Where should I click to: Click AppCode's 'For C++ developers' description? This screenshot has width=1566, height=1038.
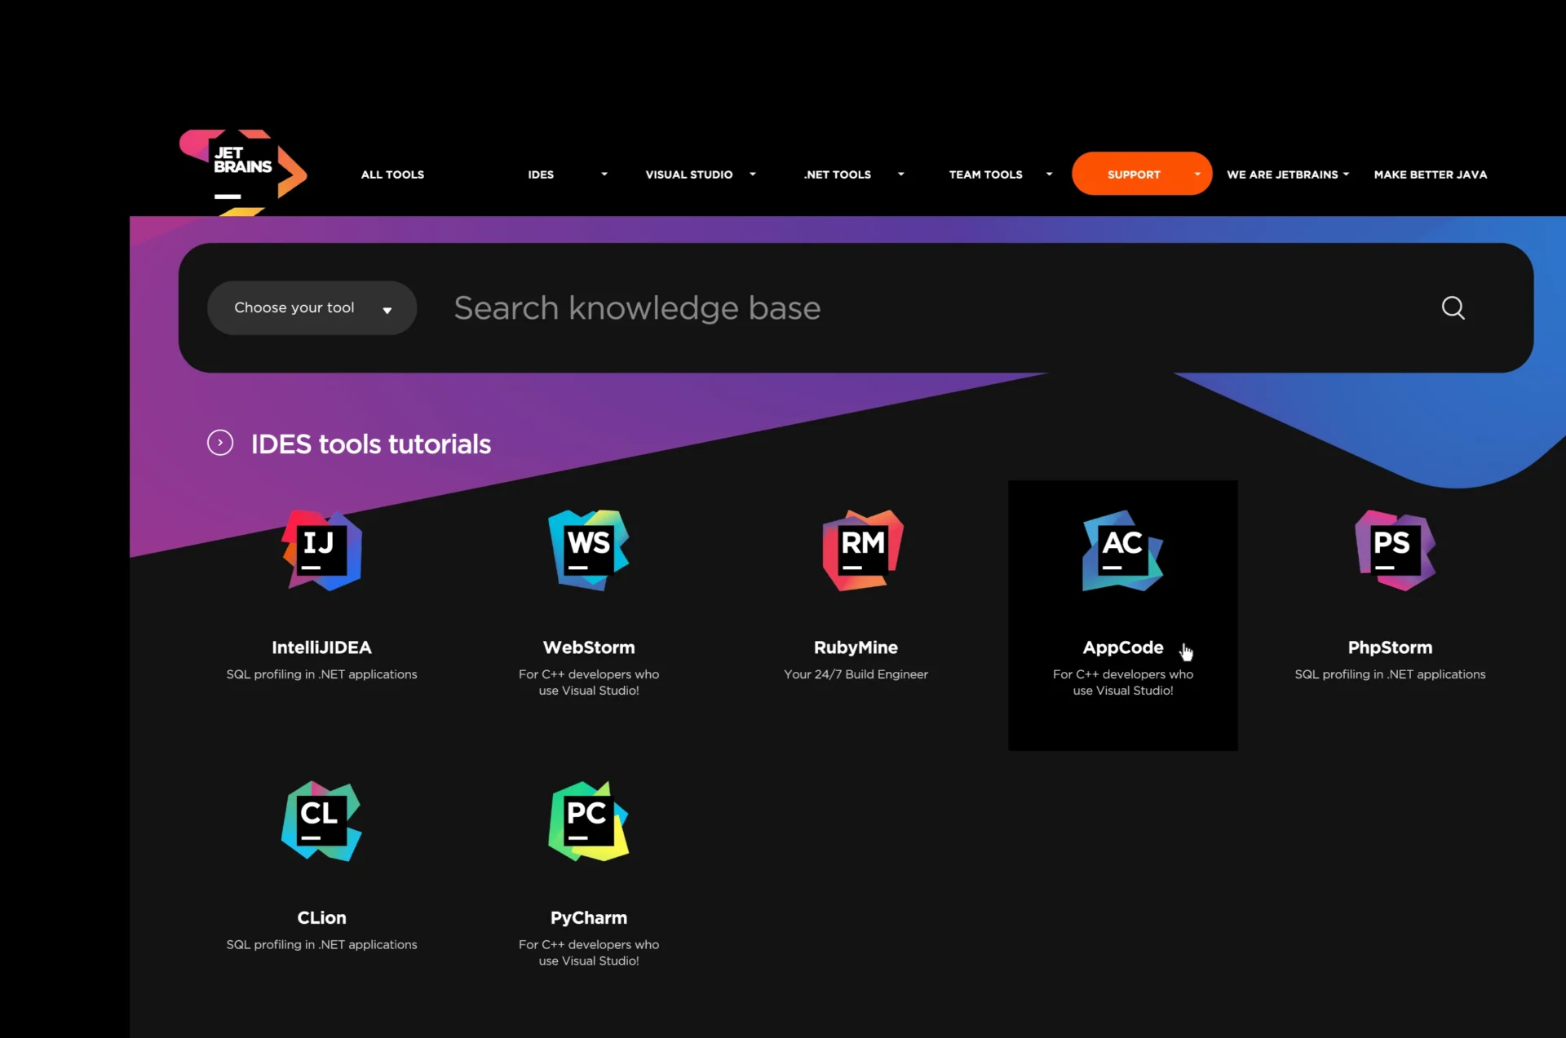[x=1123, y=682]
